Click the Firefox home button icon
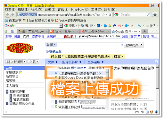The height and width of the screenshot is (119, 164). (x=155, y=14)
